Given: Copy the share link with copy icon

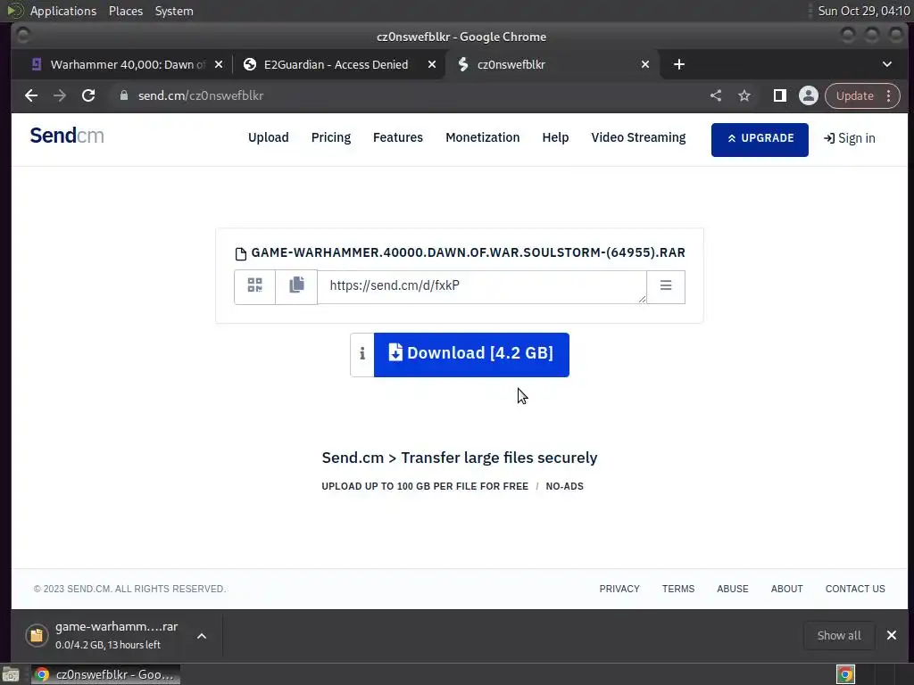Looking at the screenshot, I should [296, 286].
